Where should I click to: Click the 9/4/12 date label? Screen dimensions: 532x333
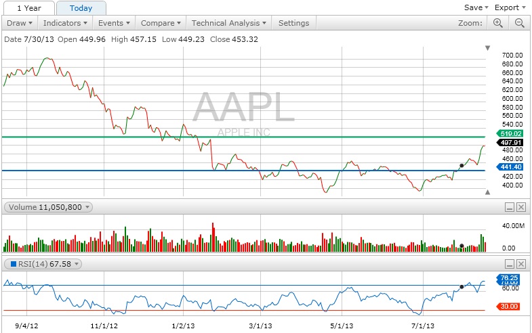26,326
